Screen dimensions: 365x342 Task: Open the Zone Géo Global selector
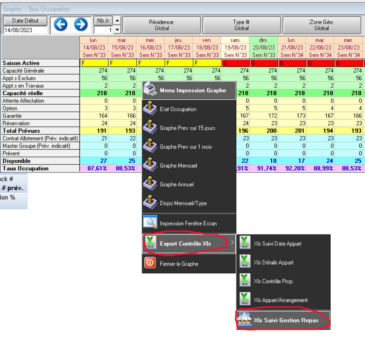pyautogui.click(x=322, y=25)
